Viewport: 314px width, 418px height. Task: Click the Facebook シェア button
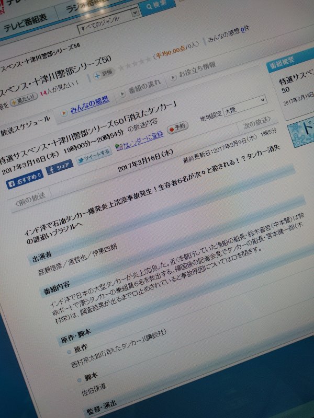60,167
